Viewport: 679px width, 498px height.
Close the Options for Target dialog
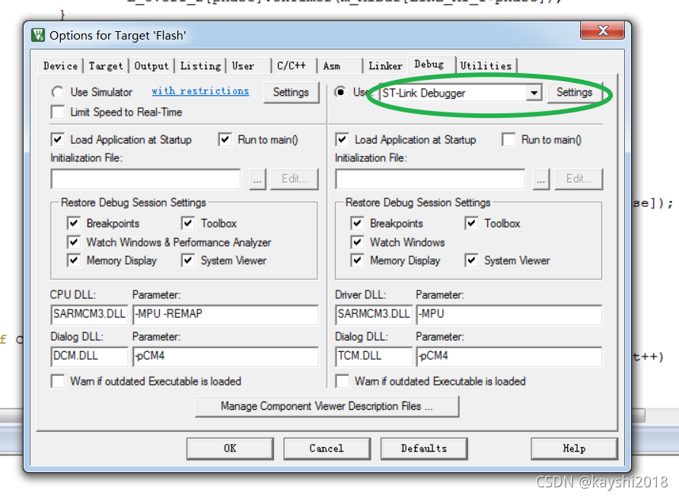point(602,30)
